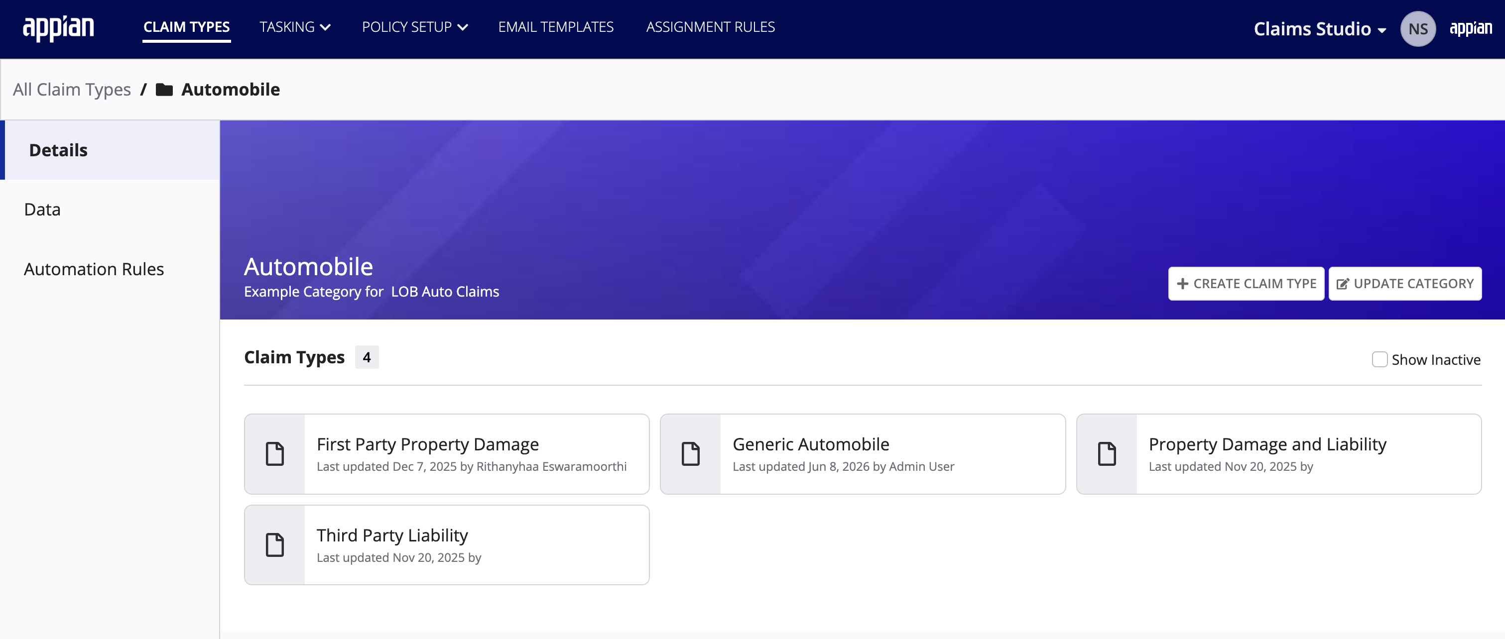Click the Appian logo in the header
This screenshot has height=639, width=1505.
click(x=58, y=28)
